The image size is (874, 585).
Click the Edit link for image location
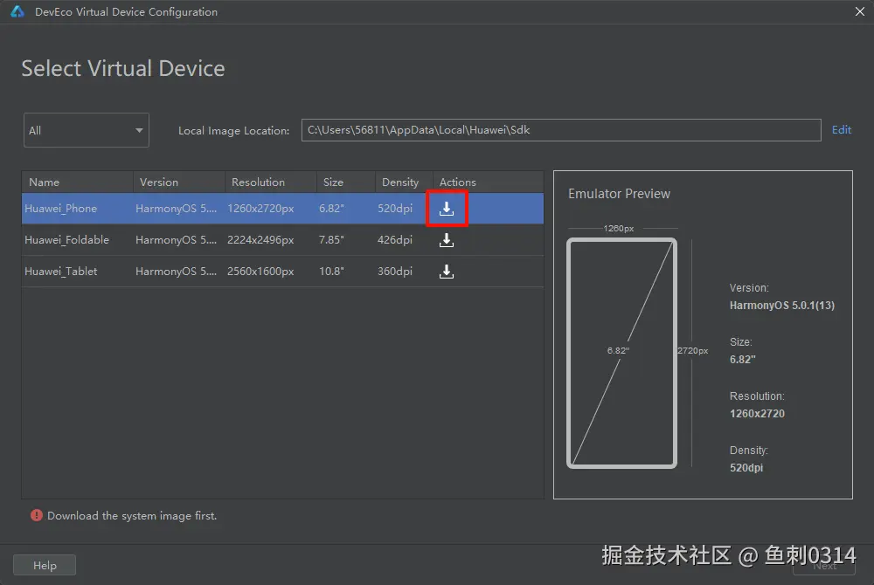click(x=841, y=130)
